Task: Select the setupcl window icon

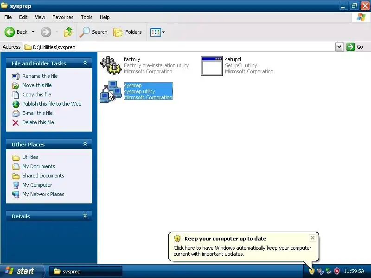Action: [212, 66]
